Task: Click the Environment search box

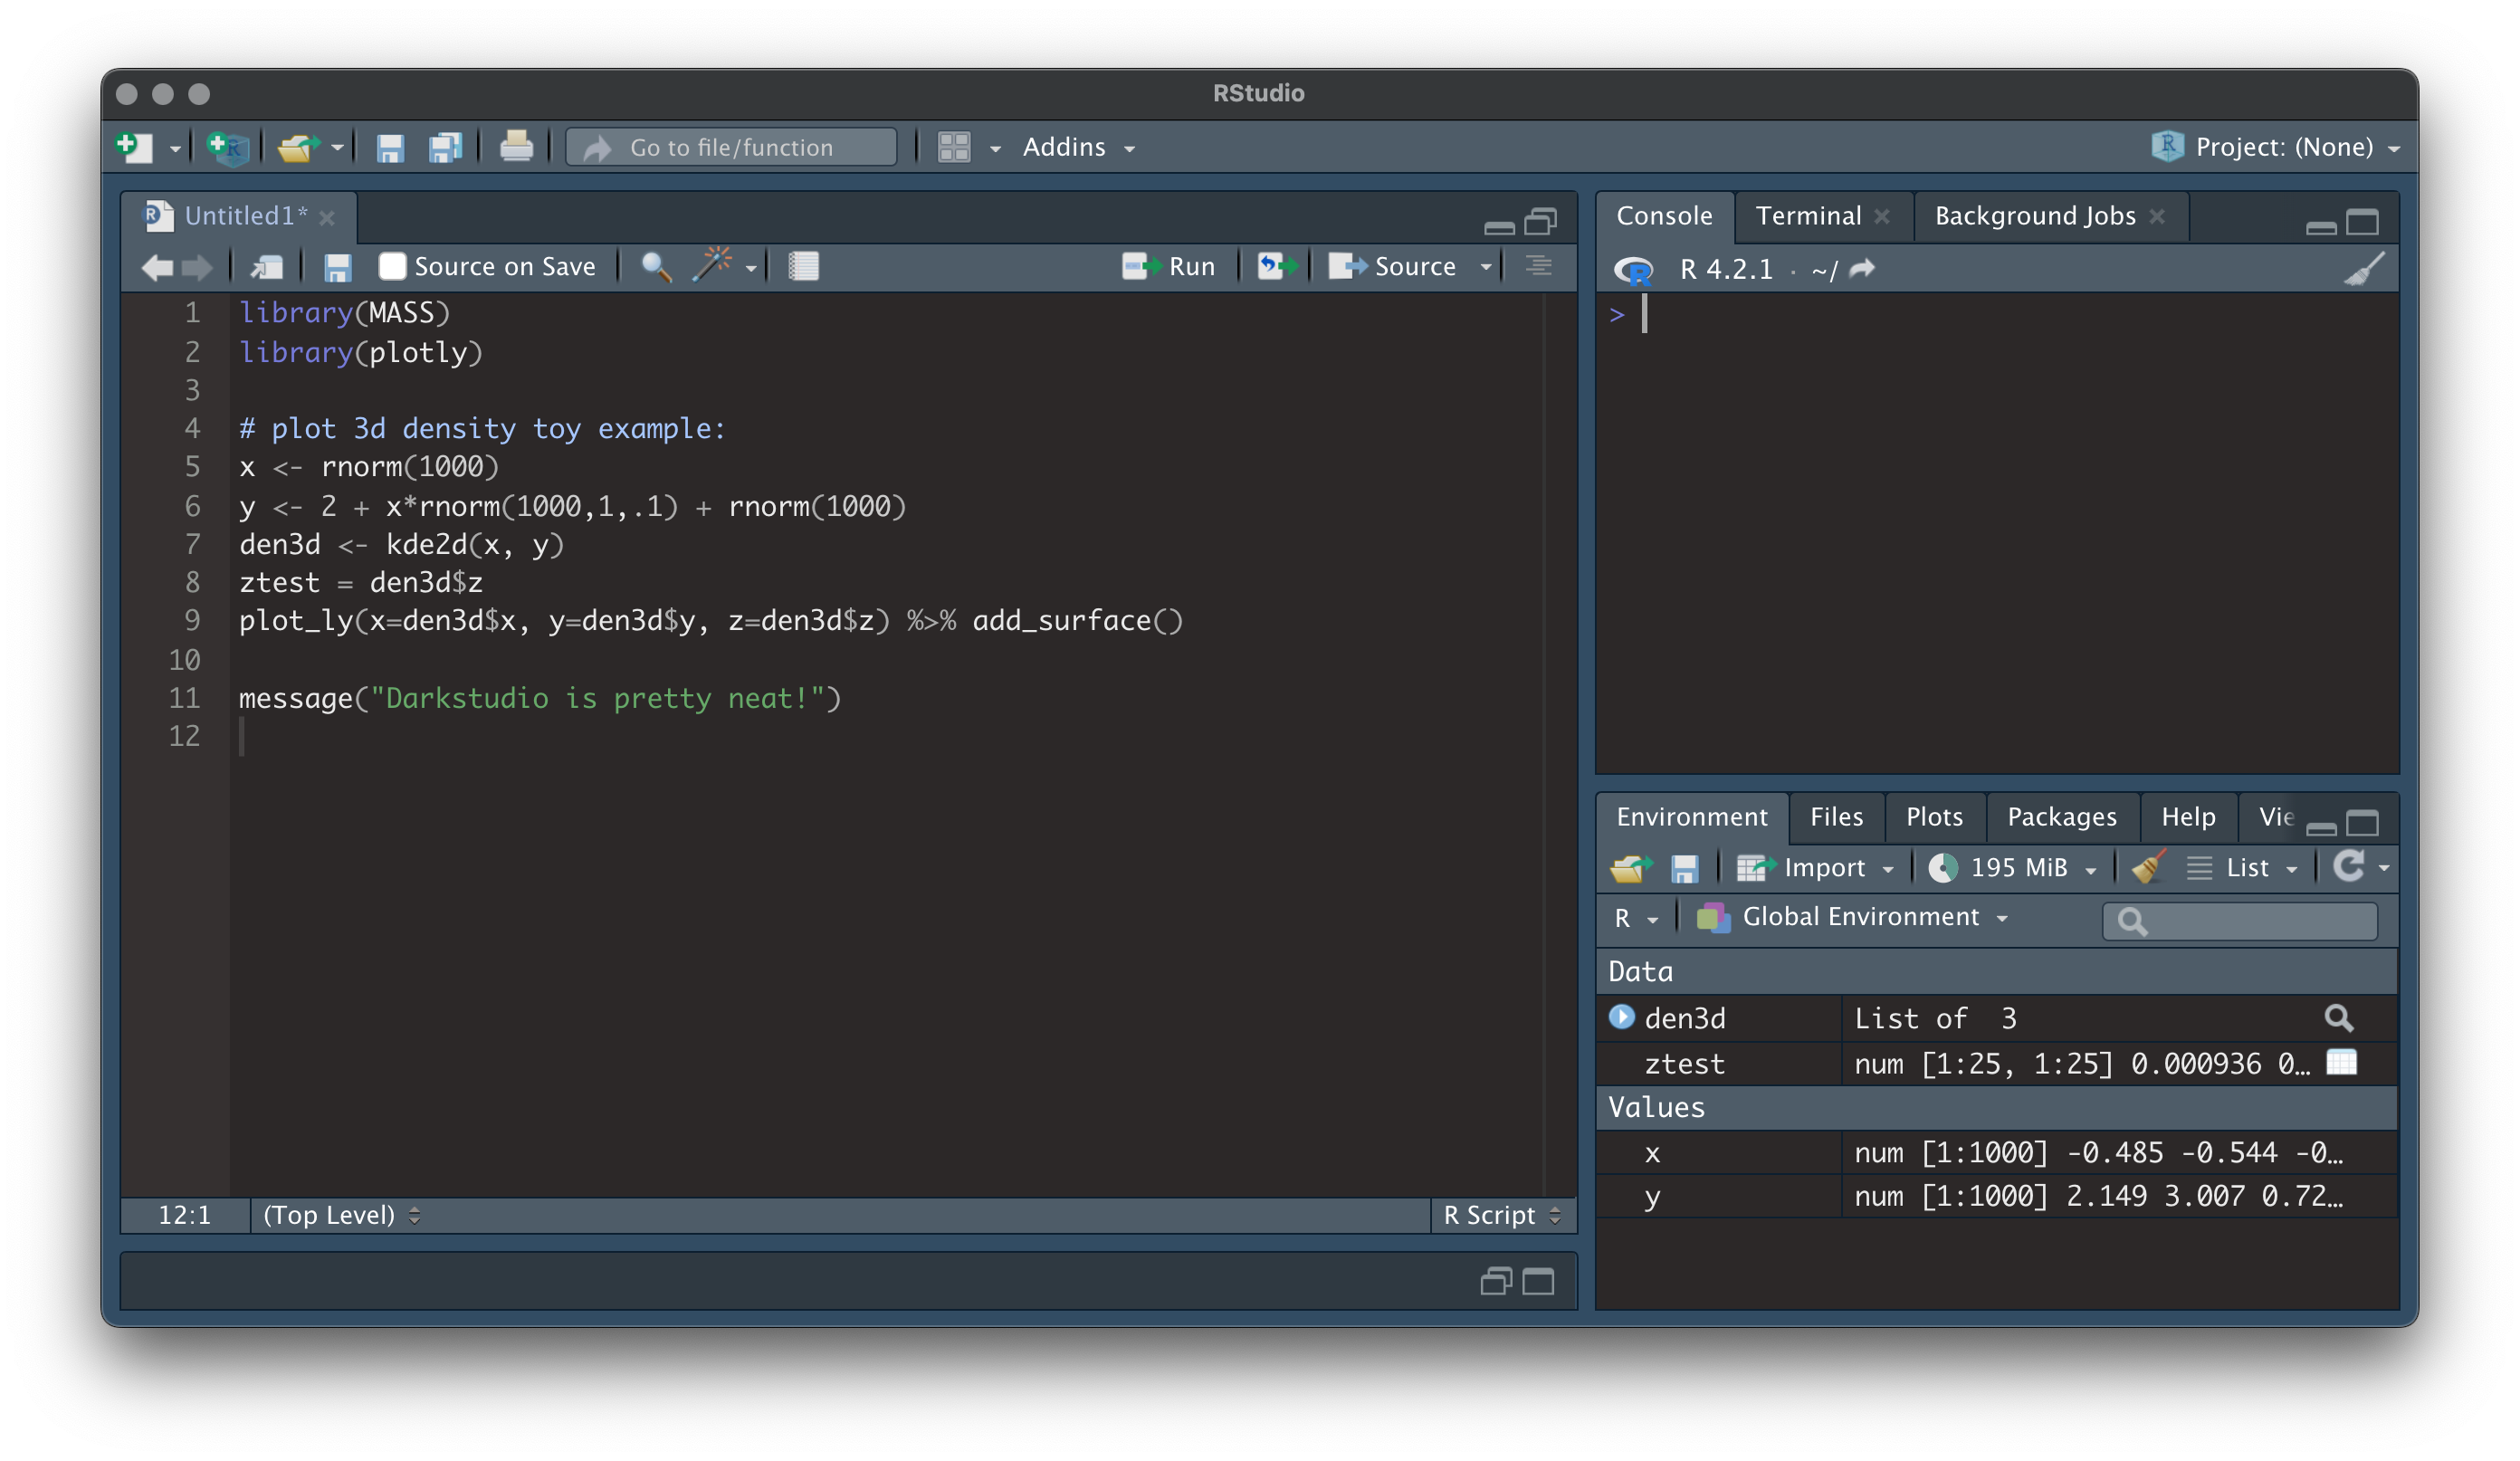Action: (x=2239, y=920)
